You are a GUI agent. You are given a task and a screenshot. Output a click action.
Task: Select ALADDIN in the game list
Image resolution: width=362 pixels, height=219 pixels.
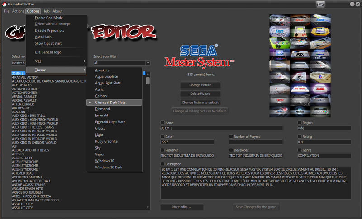pos(19,112)
